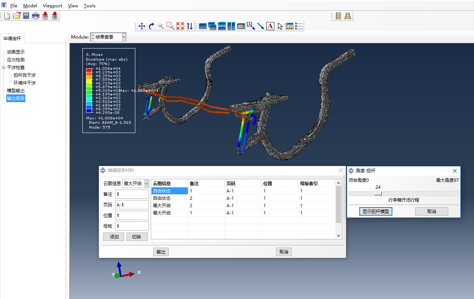The image size is (474, 299).
Task: Click the Print icon in toolbar
Action: [36, 16]
